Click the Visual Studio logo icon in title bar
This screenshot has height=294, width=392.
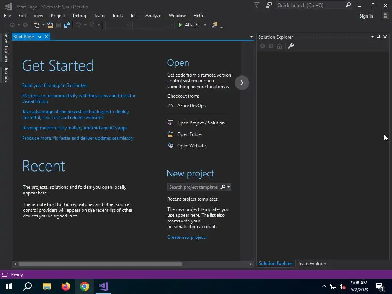tap(8, 6)
